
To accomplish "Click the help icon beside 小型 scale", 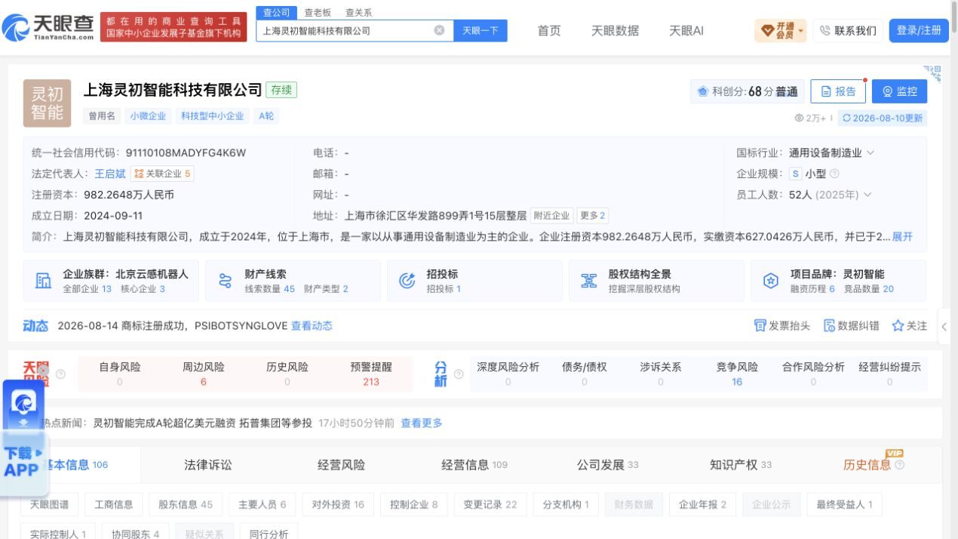I will [834, 174].
